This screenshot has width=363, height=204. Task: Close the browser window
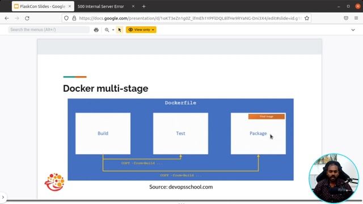[x=358, y=6]
